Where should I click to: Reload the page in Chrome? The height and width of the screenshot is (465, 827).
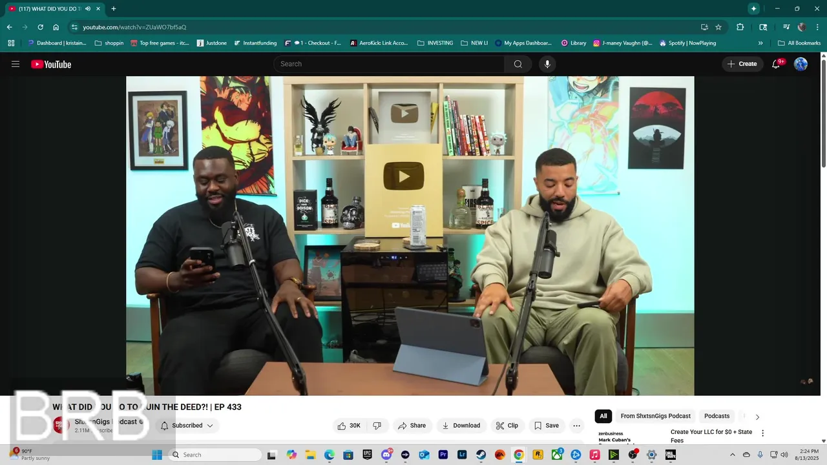point(40,27)
